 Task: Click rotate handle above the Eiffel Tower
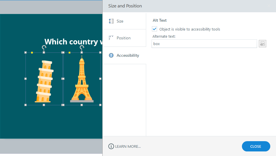[x=82, y=47]
